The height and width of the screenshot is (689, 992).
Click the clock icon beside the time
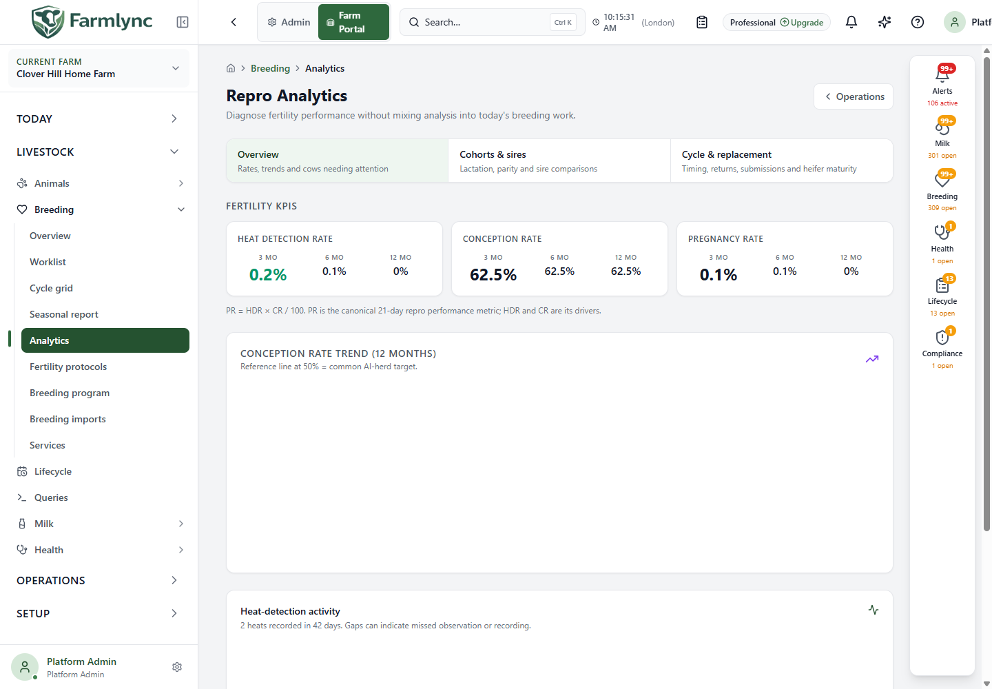coord(596,23)
